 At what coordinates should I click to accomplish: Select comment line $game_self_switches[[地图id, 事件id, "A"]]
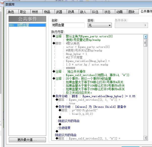click(97, 75)
